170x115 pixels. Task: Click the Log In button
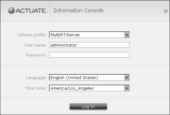point(88,107)
